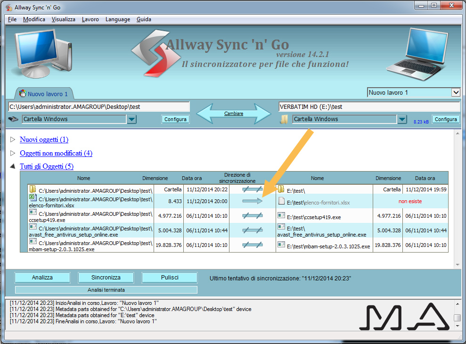This screenshot has width=466, height=344.
Task: Click the 11/12/2014 19:59 date cell
Action: (x=426, y=189)
